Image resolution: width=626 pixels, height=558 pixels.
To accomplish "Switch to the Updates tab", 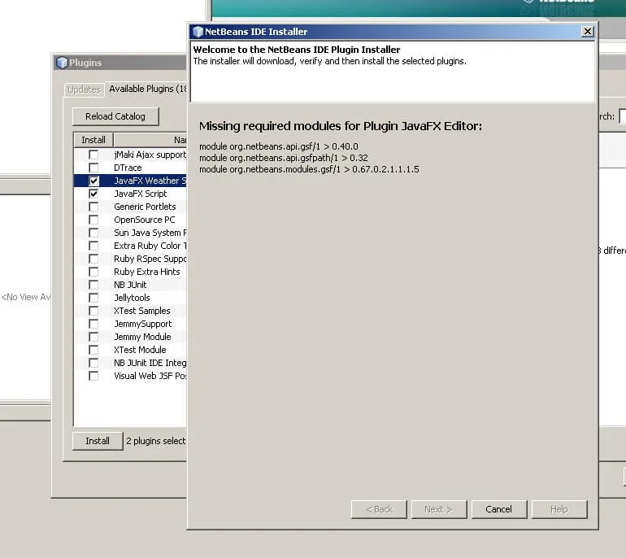I will [84, 89].
